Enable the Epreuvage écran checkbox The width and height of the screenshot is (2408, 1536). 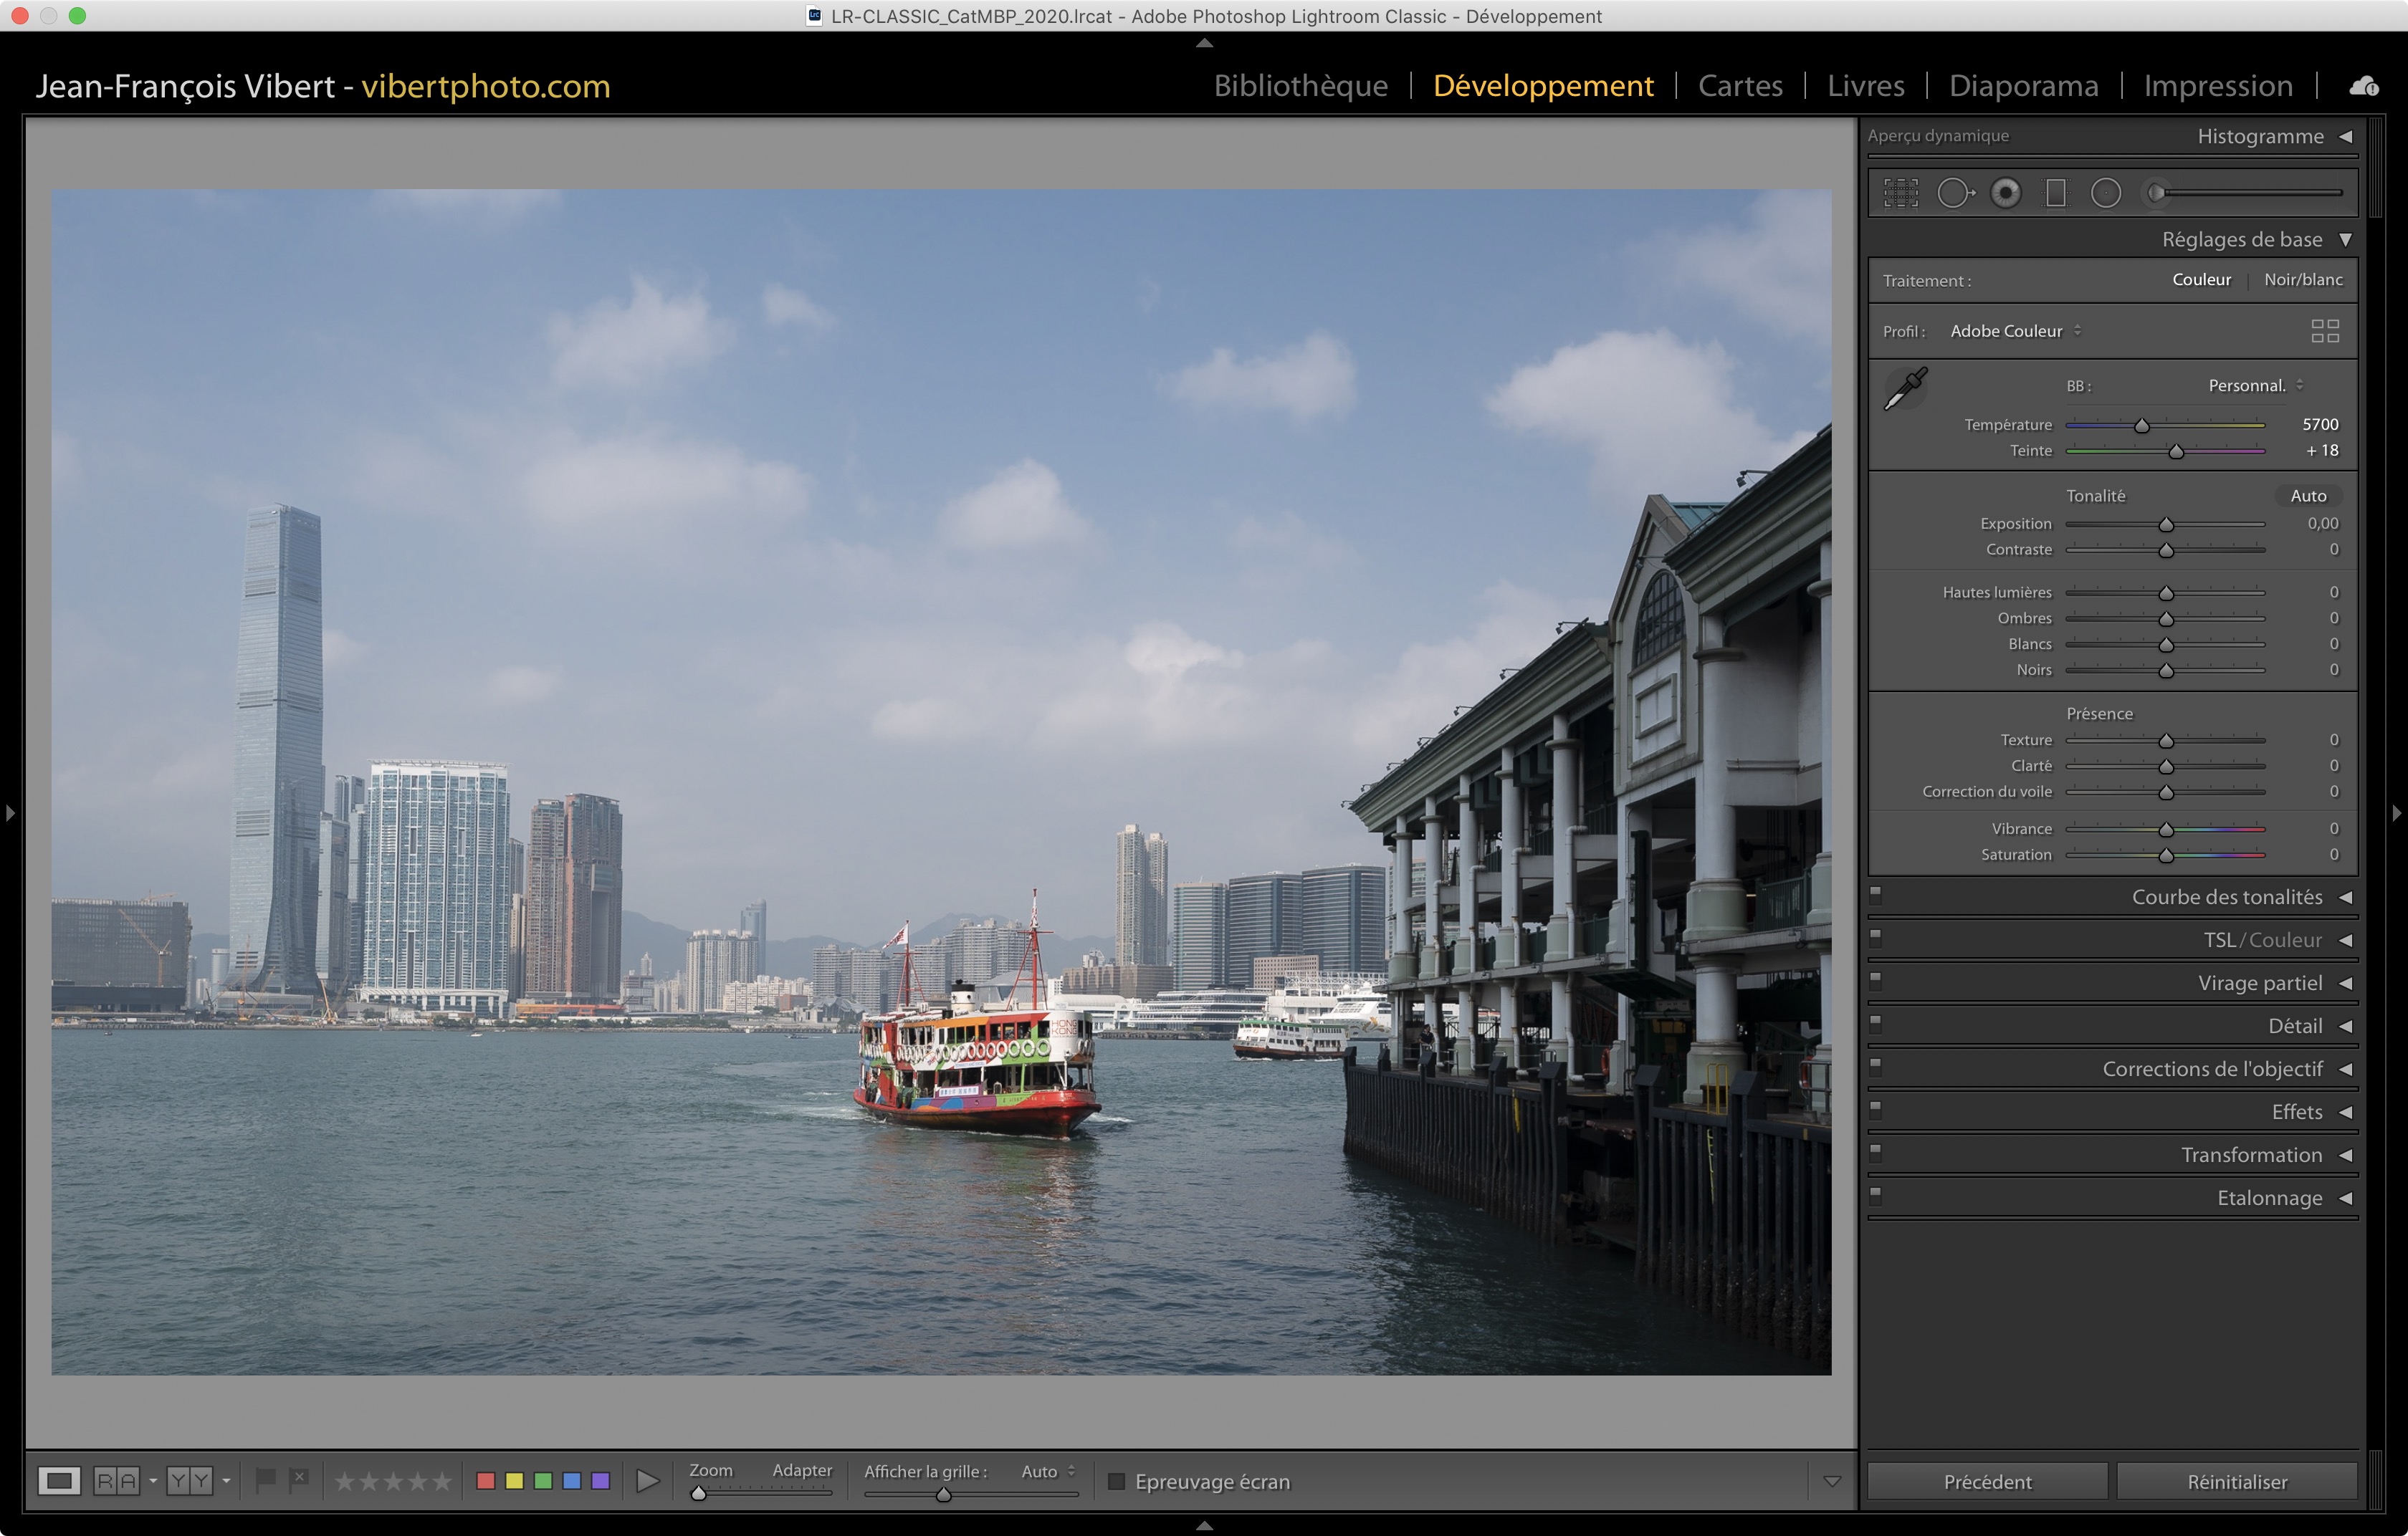coord(1117,1481)
